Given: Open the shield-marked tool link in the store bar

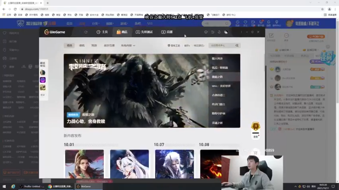Looking at the screenshot, I should [x=174, y=46].
